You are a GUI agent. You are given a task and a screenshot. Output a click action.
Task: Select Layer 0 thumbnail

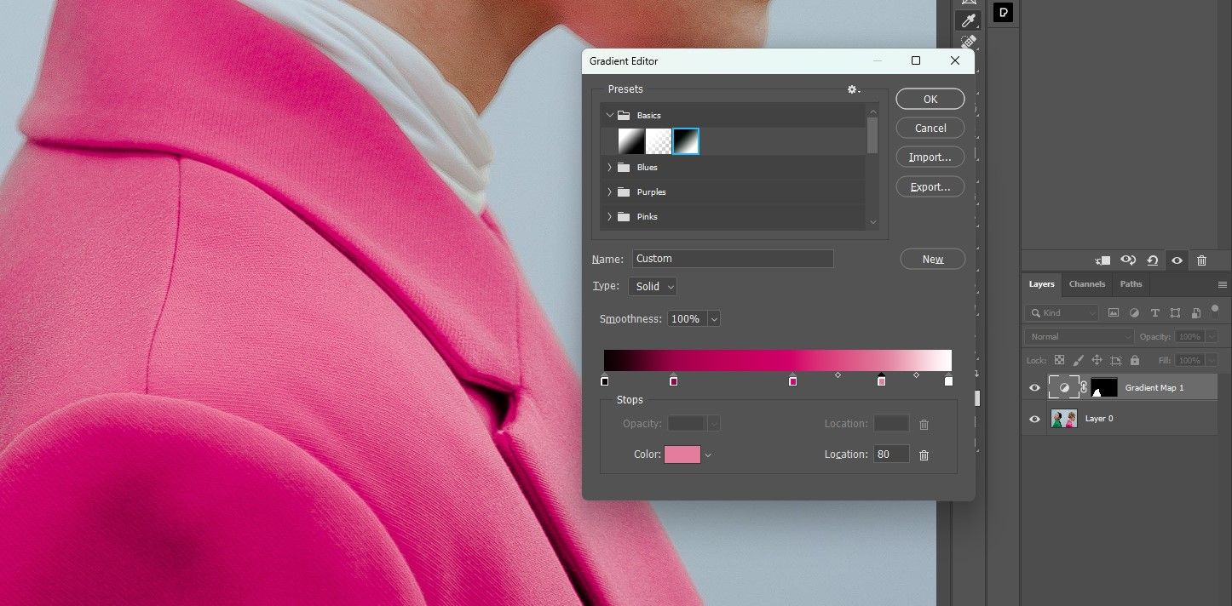[1064, 419]
